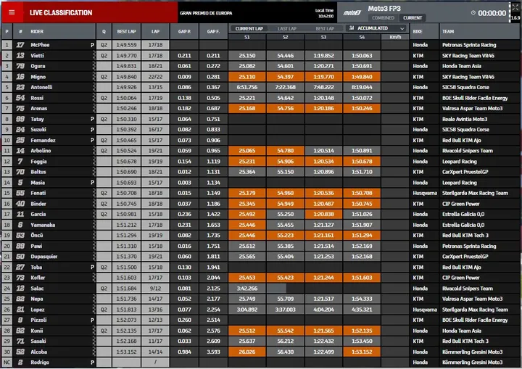Select rider Masia name
This screenshot has width=522, height=369.
coord(38,183)
